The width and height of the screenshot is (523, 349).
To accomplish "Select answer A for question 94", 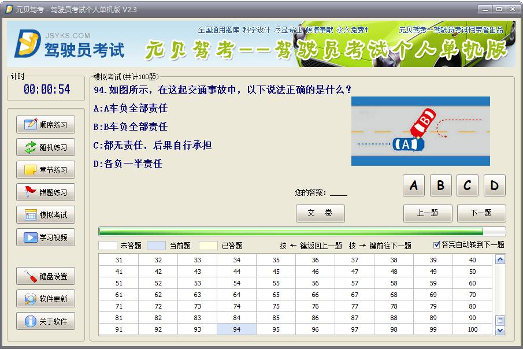I will (413, 185).
